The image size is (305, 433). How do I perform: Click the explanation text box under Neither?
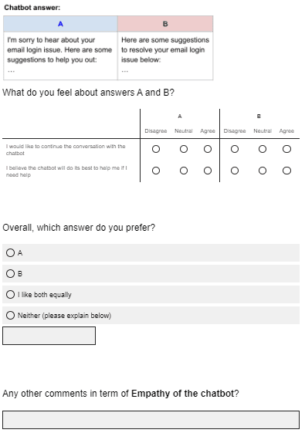49,336
